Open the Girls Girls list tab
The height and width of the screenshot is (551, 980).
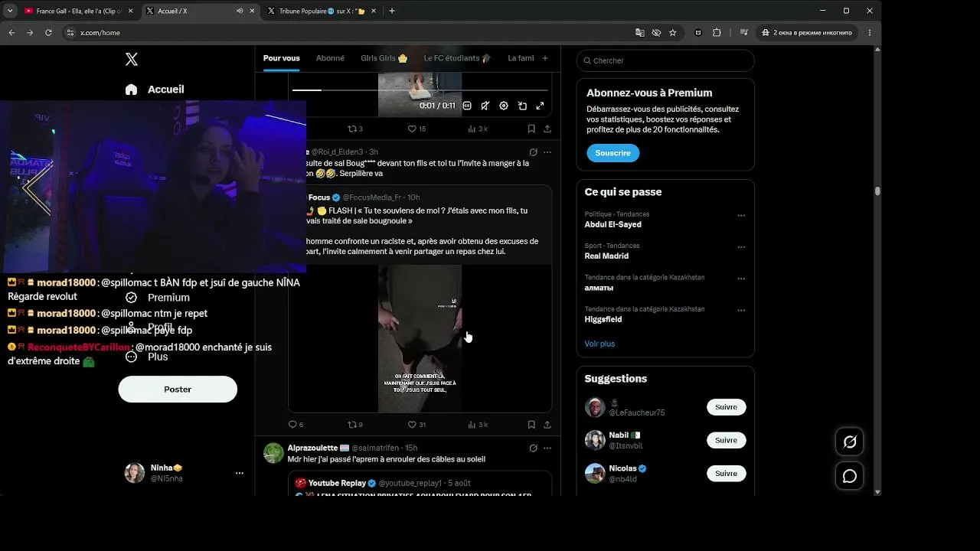(384, 58)
